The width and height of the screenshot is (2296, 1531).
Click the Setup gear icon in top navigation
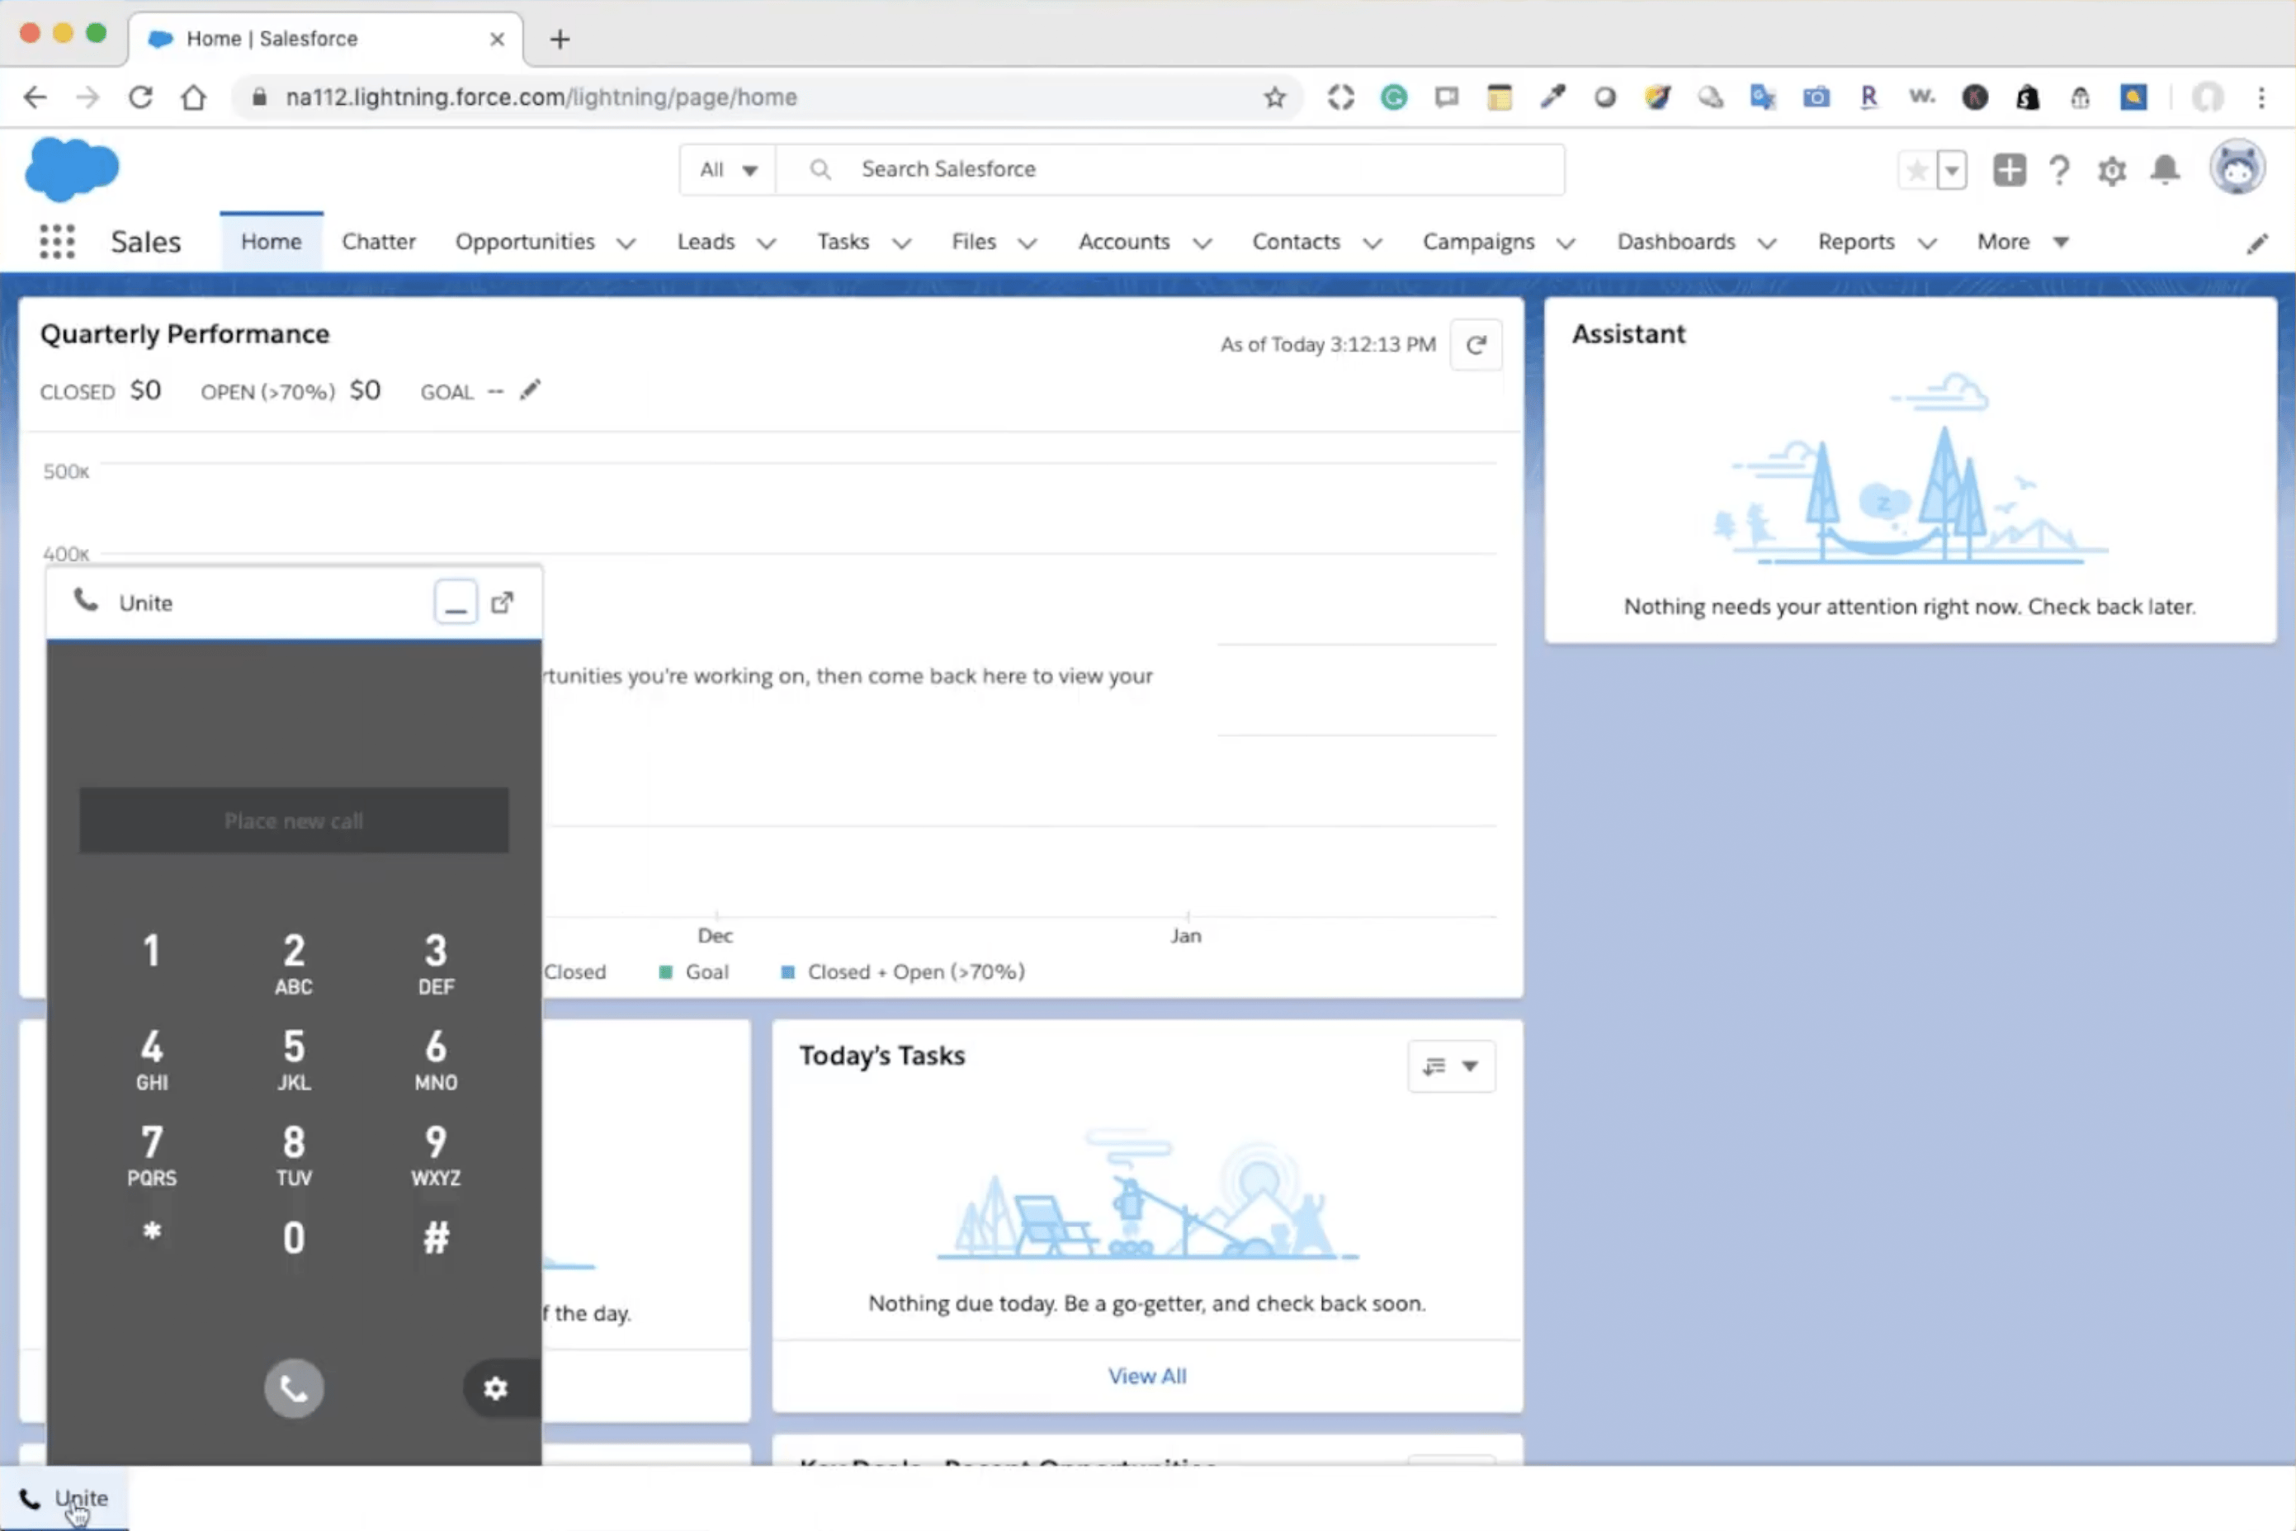tap(2114, 169)
